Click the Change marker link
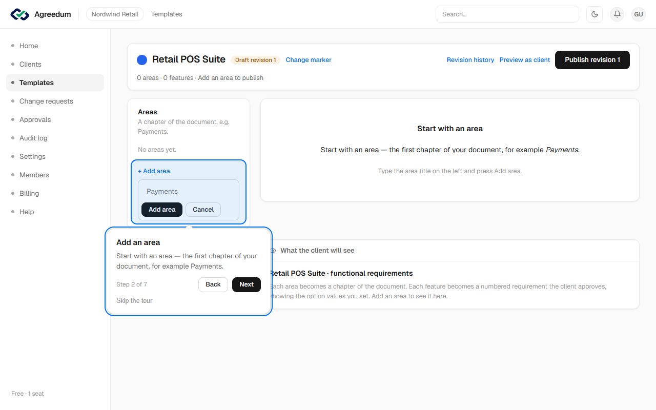656x410 pixels. pos(309,60)
